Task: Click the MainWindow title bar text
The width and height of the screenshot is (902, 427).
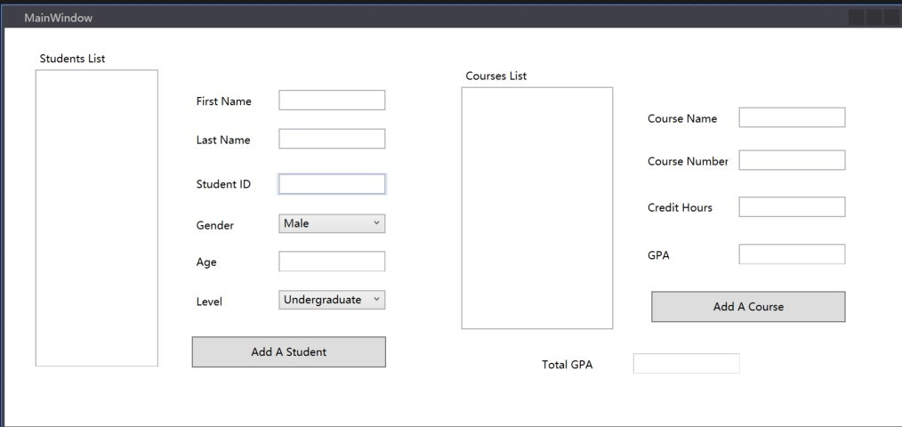Action: pyautogui.click(x=58, y=18)
